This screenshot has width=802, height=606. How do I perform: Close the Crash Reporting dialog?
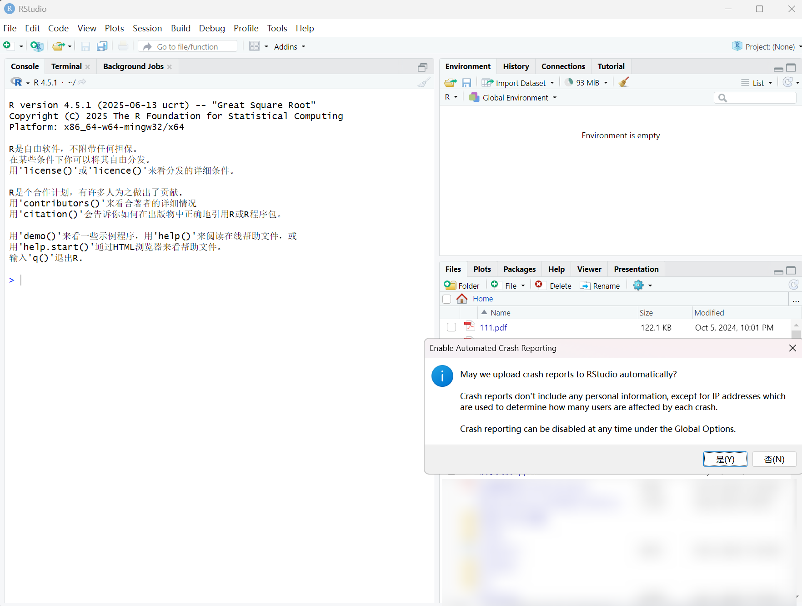coord(792,348)
